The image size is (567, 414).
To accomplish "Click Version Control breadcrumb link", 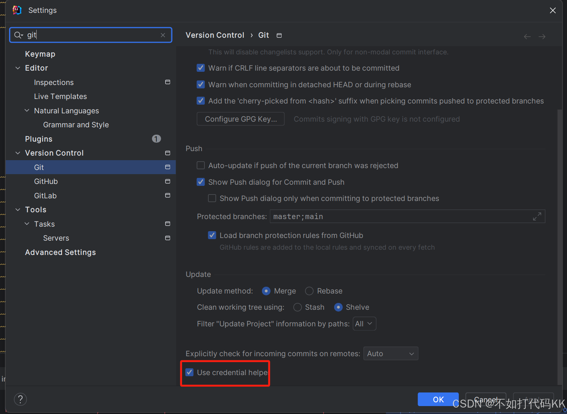I will (x=215, y=35).
